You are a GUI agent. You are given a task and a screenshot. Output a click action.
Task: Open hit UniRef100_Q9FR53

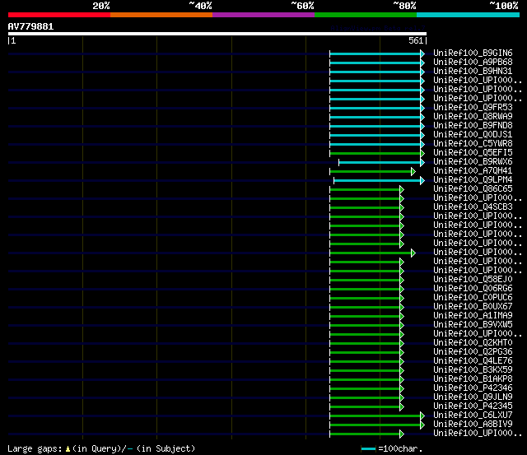(x=473, y=107)
